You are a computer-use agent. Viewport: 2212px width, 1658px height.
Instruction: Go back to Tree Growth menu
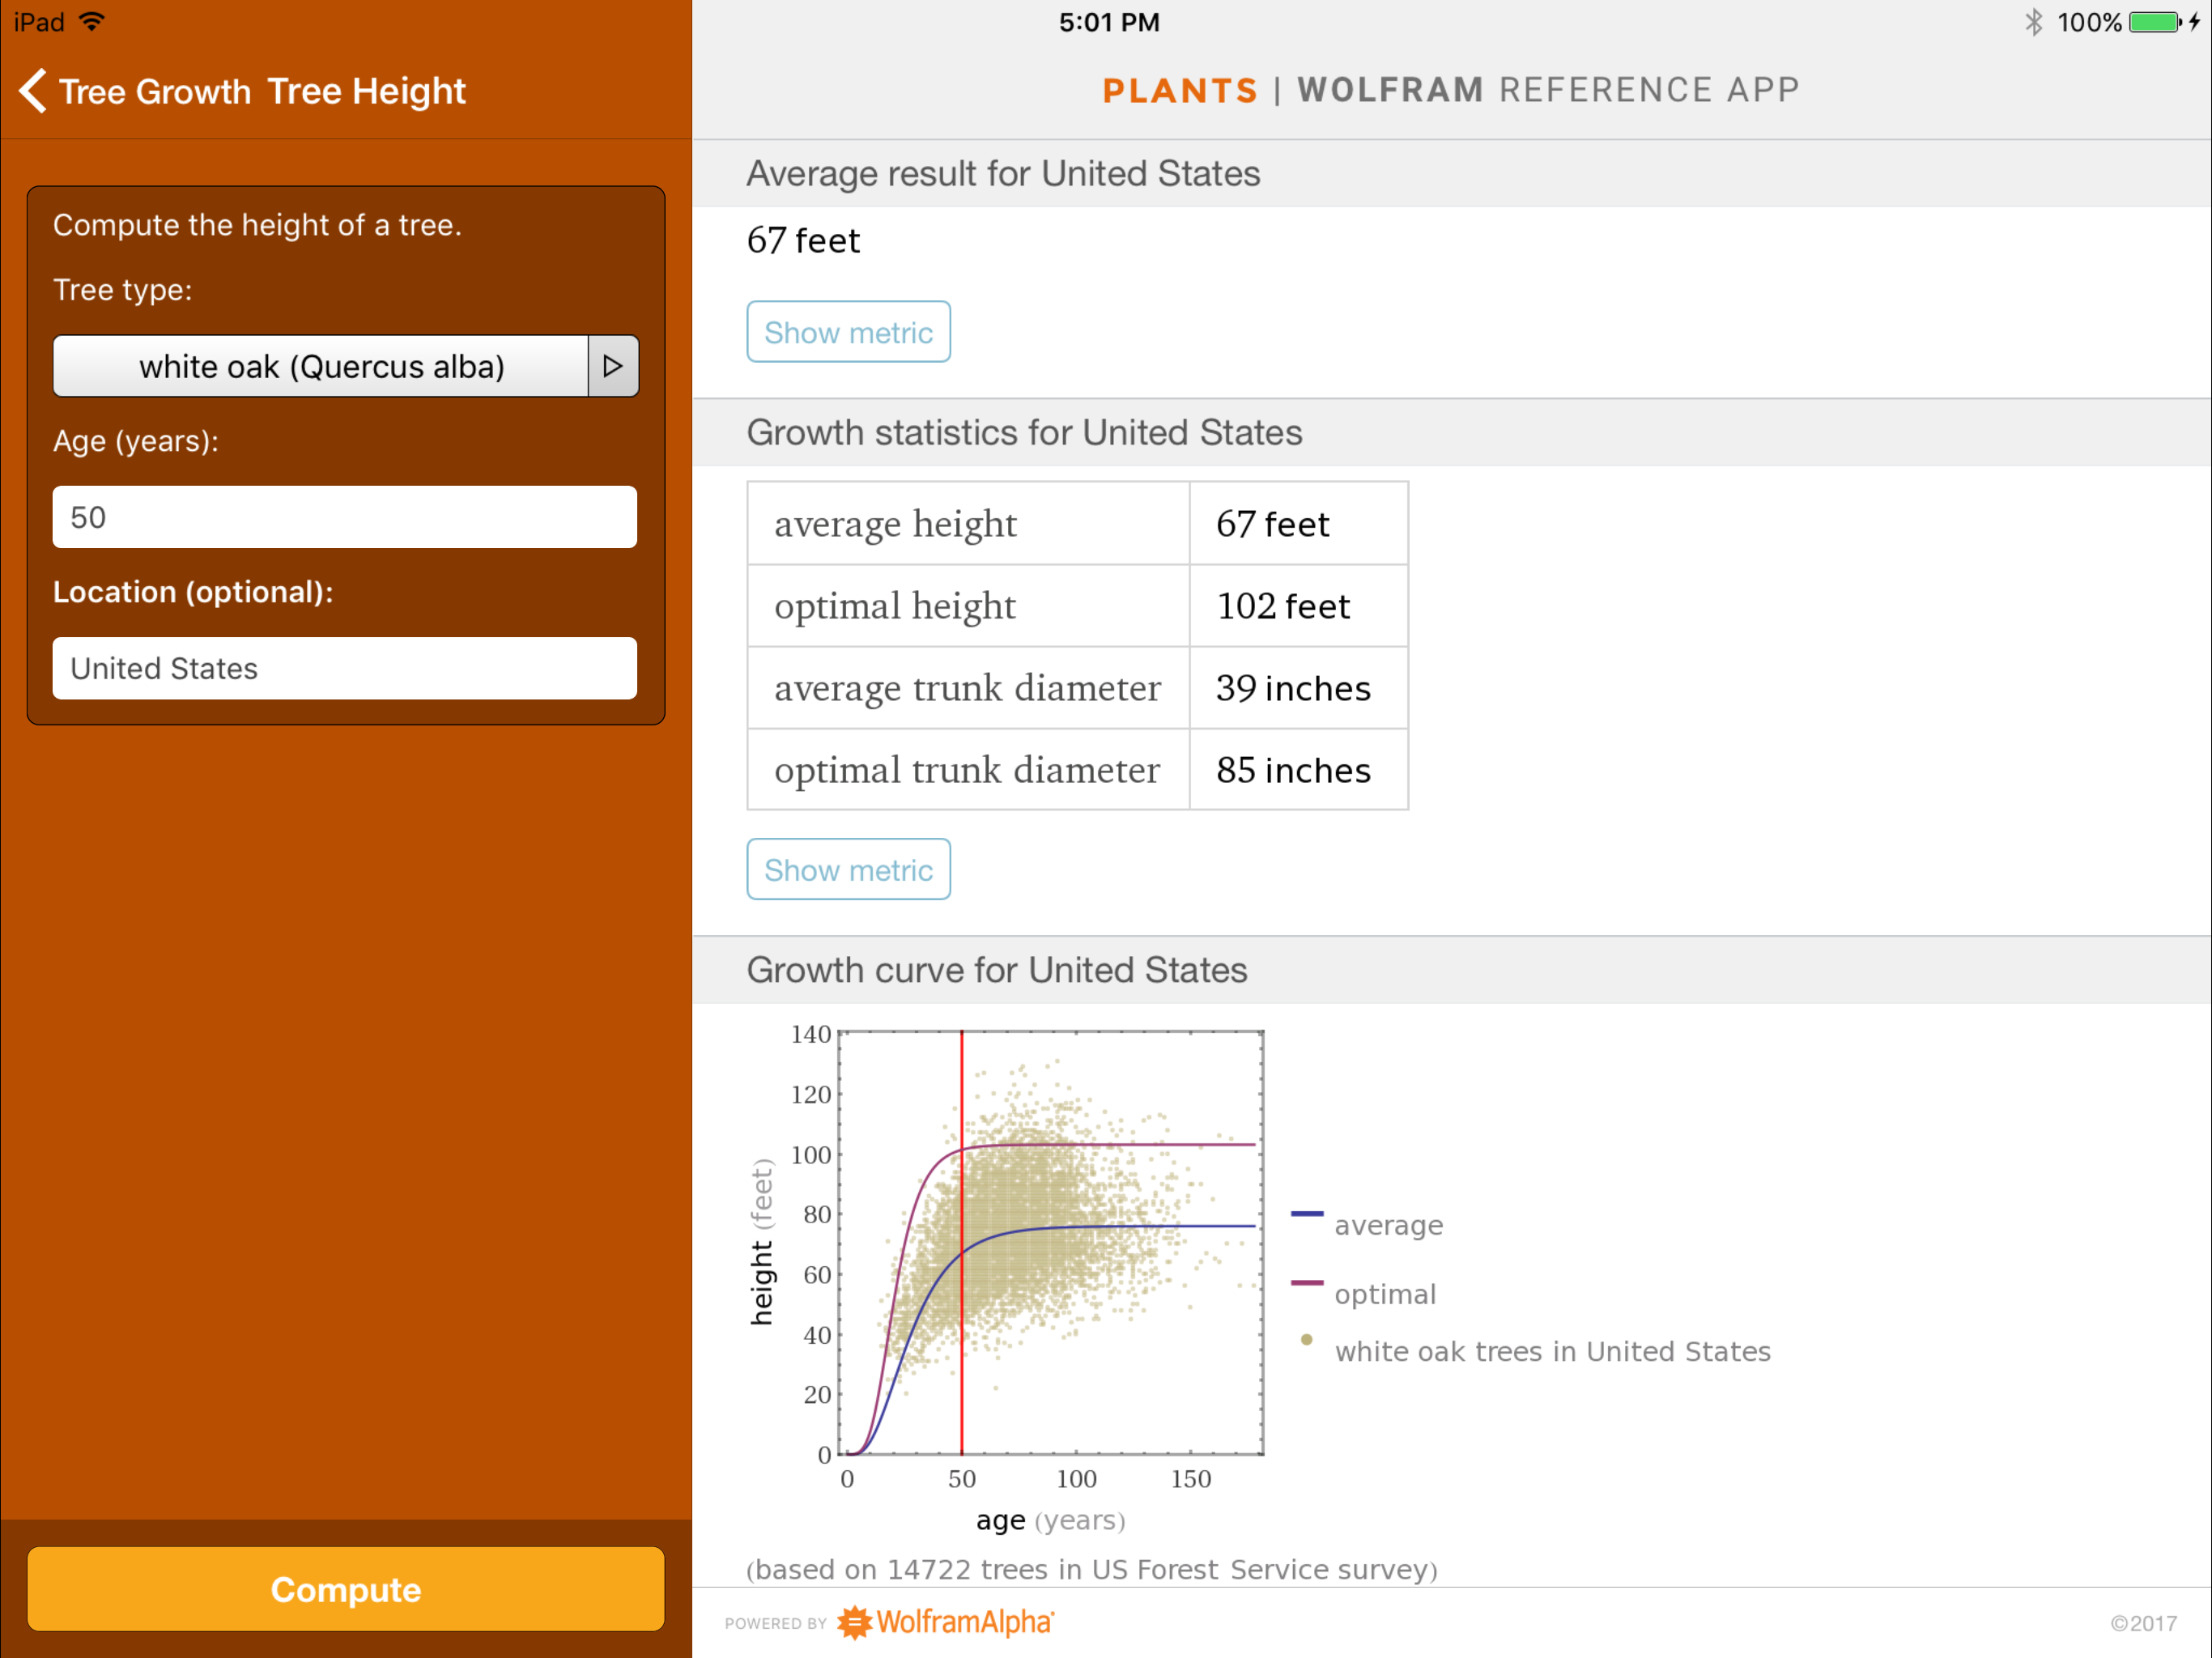(155, 91)
